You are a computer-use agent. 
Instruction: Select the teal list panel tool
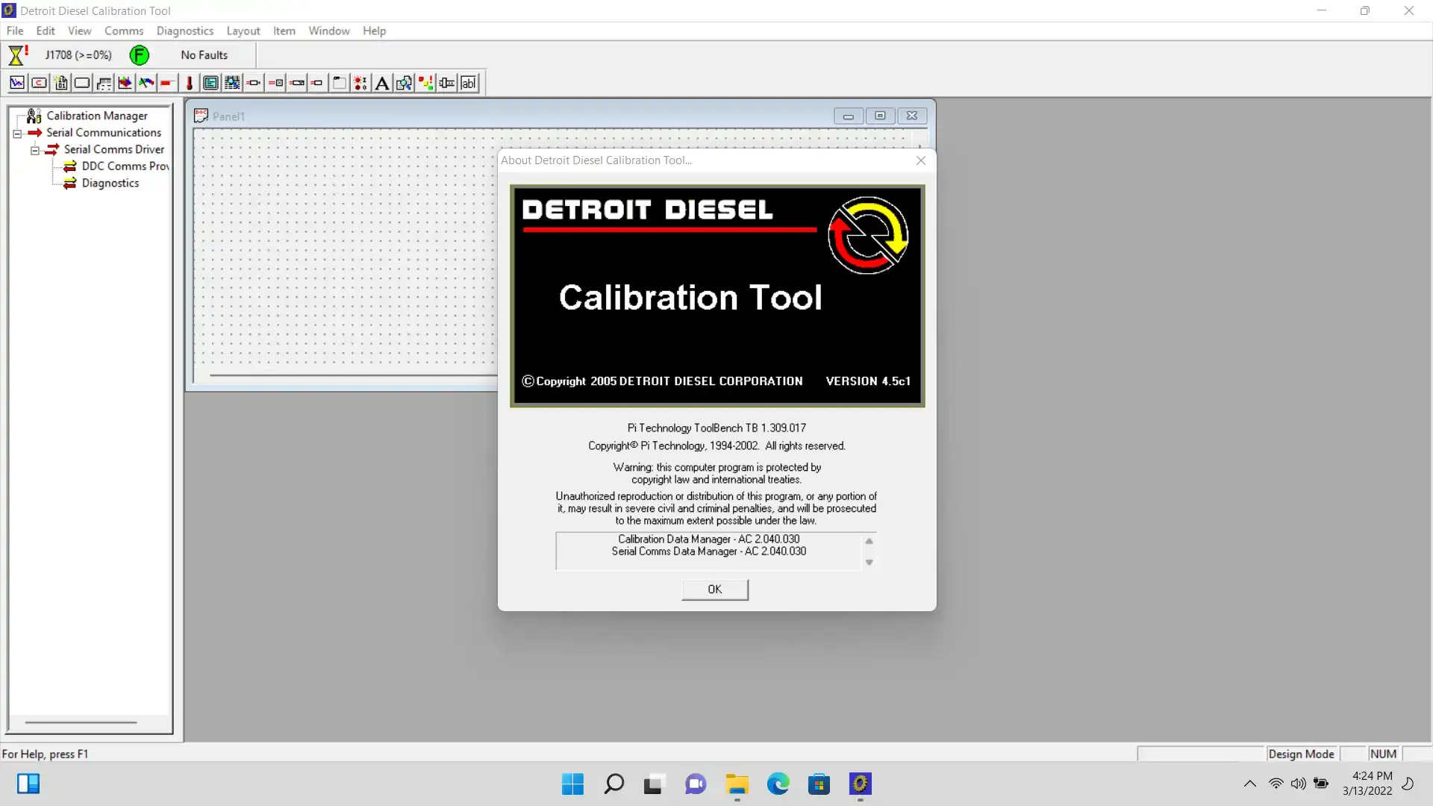pos(210,83)
